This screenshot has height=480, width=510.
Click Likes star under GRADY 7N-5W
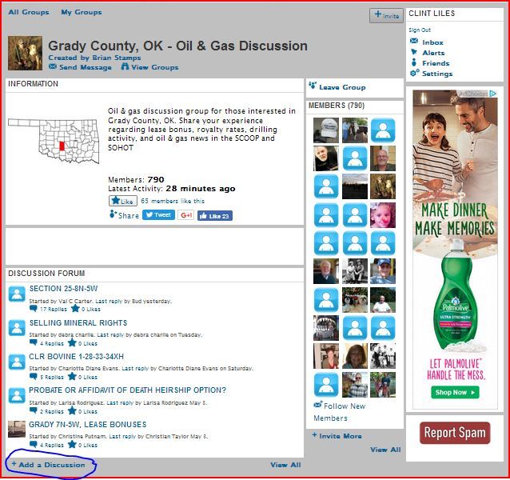click(x=72, y=444)
